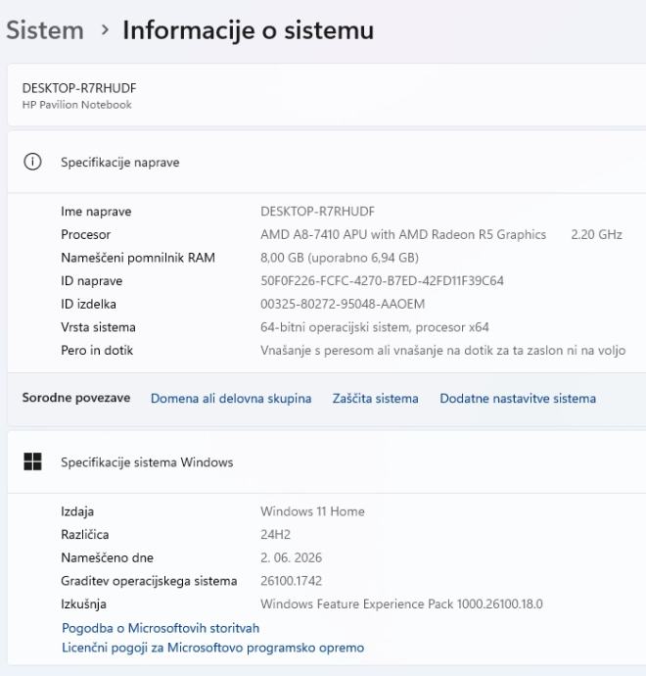Click the Izkušnja label
646x676 pixels.
pyautogui.click(x=83, y=604)
